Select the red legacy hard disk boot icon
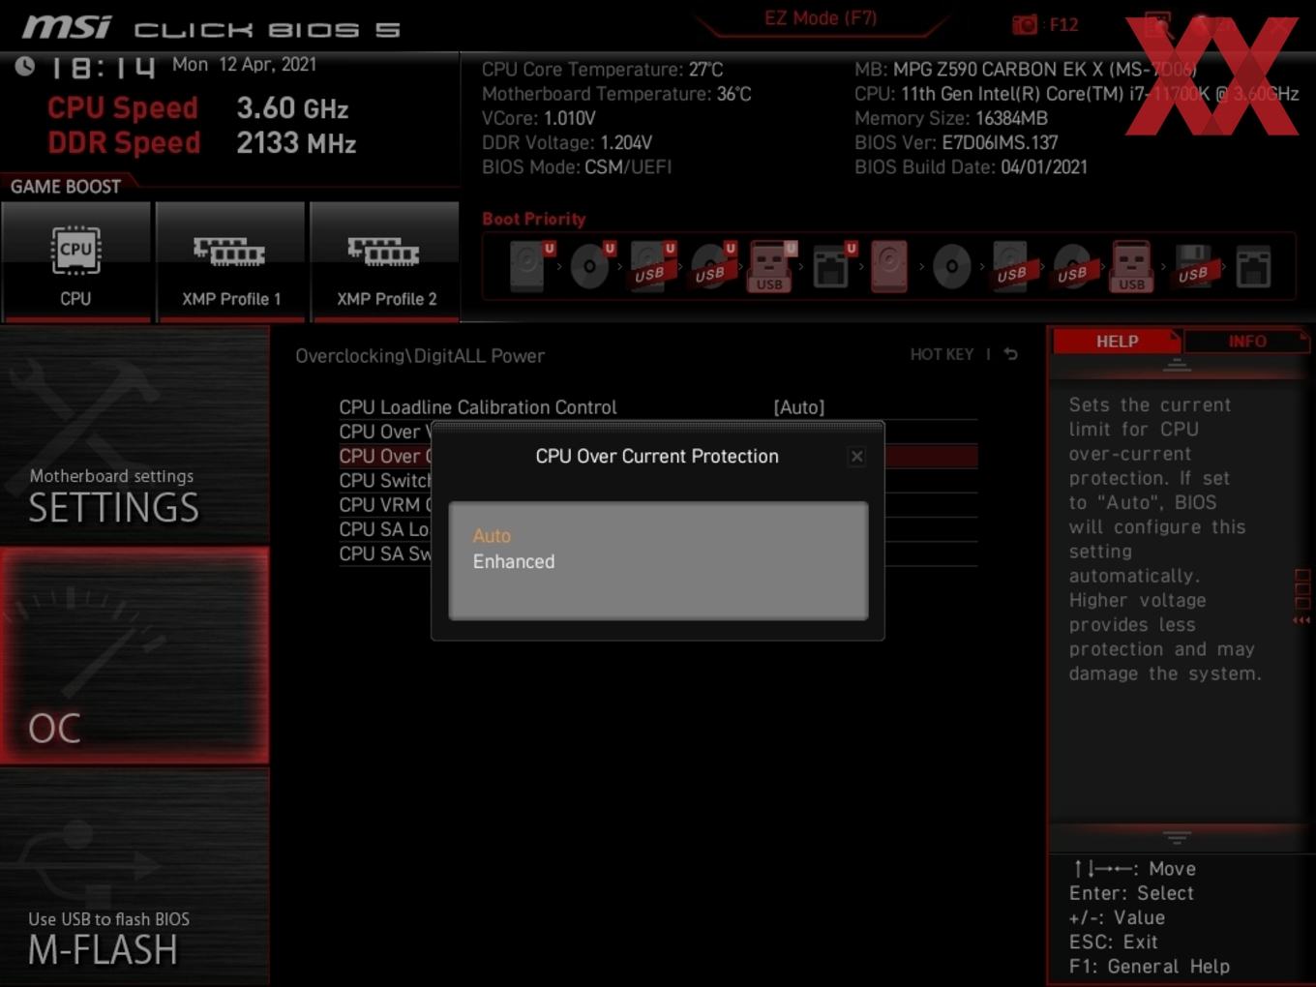The image size is (1316, 987). pos(890,265)
